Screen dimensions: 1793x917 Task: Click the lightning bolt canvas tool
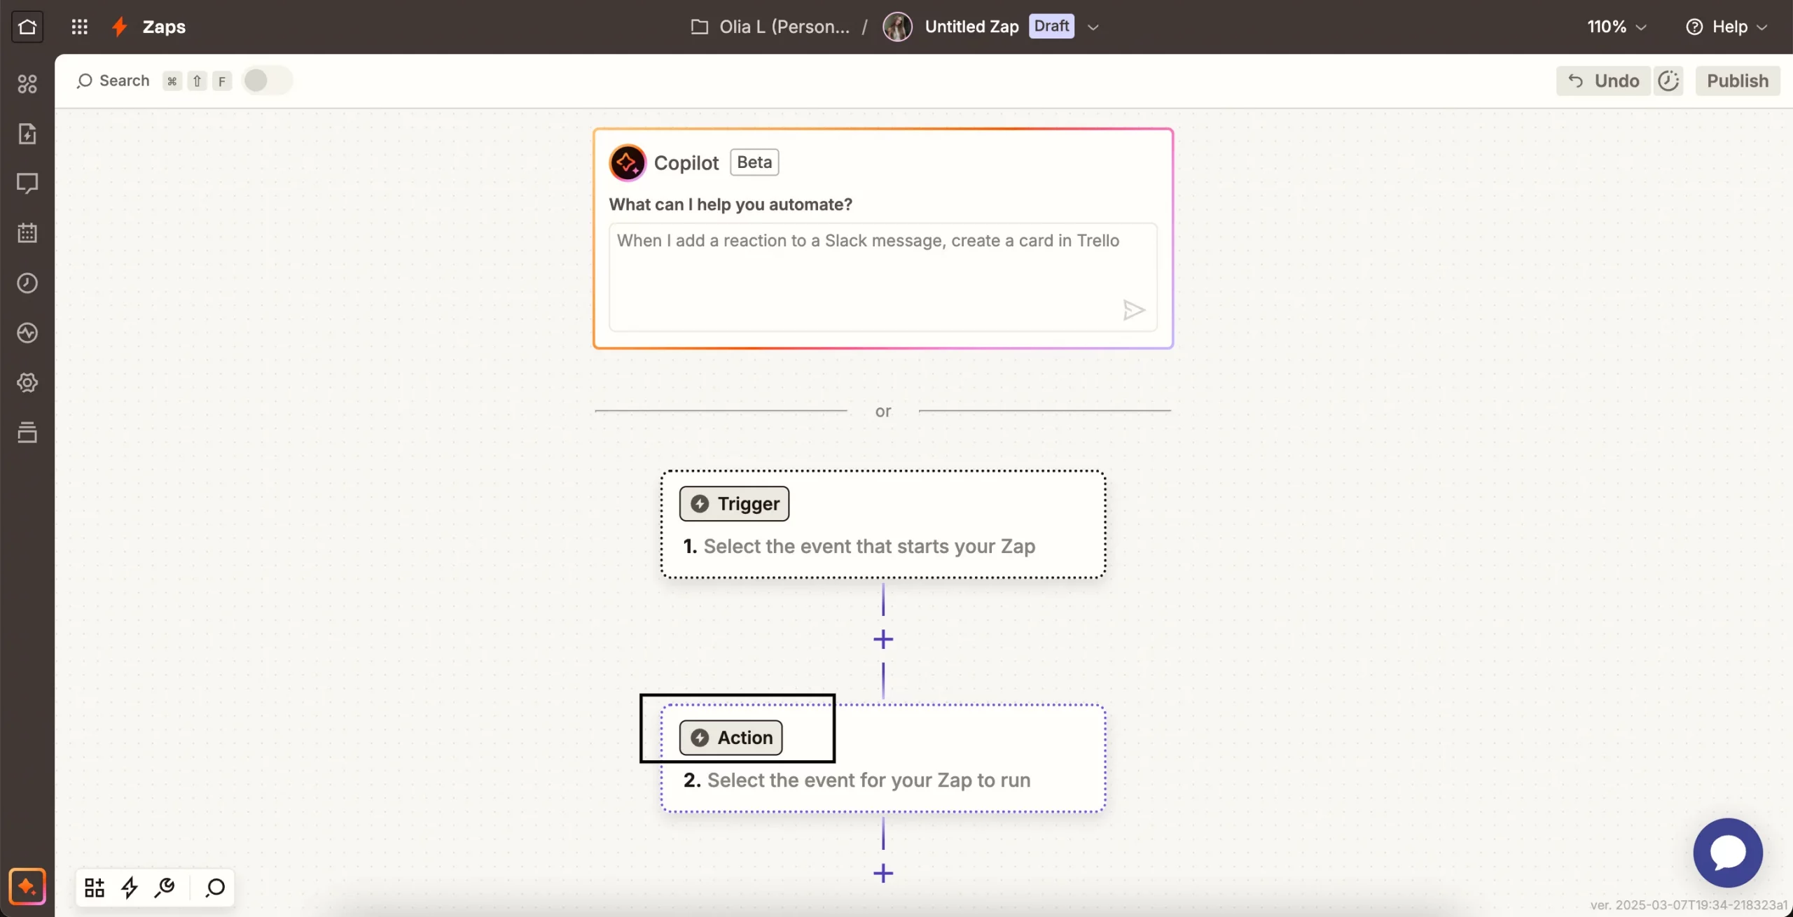click(x=130, y=888)
